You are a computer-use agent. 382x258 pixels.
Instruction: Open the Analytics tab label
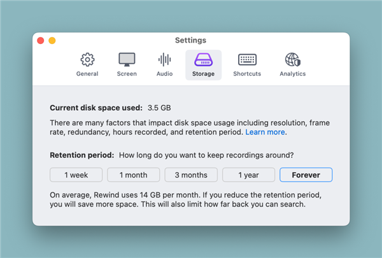click(x=292, y=74)
